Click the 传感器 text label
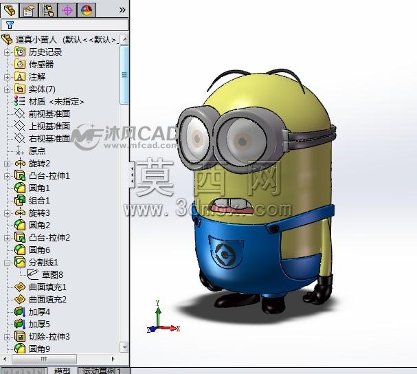The width and height of the screenshot is (417, 374). [41, 64]
